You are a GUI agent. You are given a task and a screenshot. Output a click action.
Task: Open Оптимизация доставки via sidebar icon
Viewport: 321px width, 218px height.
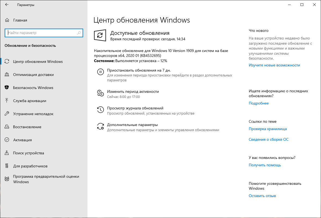[x=7, y=75]
